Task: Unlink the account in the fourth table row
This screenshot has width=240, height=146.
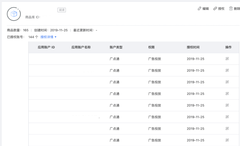Action: (x=227, y=93)
